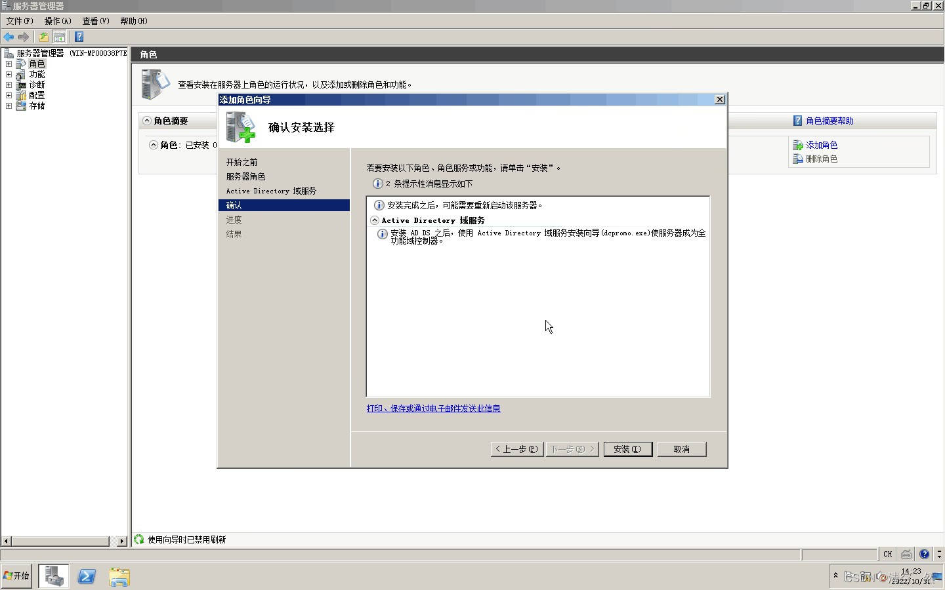Open the 角色摘要帮助 link
945x590 pixels.
(829, 121)
